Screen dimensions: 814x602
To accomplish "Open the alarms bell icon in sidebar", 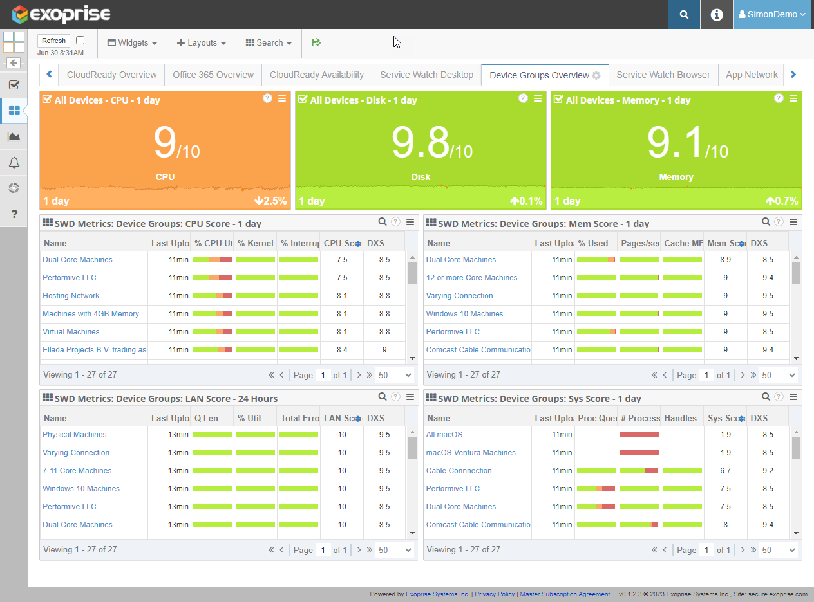I will [14, 163].
